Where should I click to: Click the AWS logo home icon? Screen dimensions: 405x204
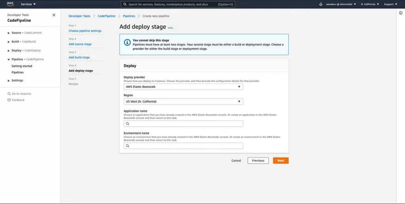click(10, 4)
